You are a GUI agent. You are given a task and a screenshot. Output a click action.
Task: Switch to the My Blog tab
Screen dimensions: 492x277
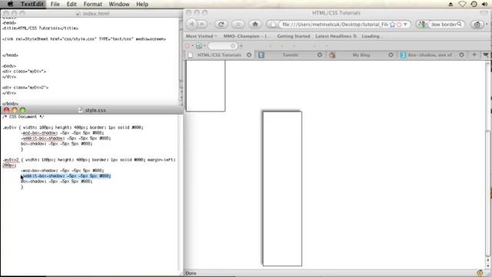click(x=361, y=55)
